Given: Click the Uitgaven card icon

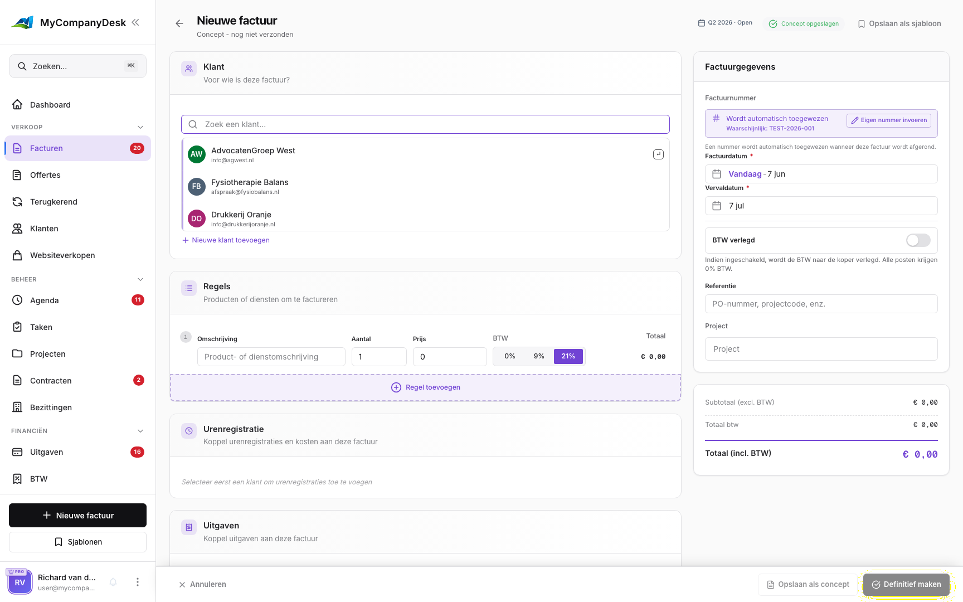Looking at the screenshot, I should 17,452.
